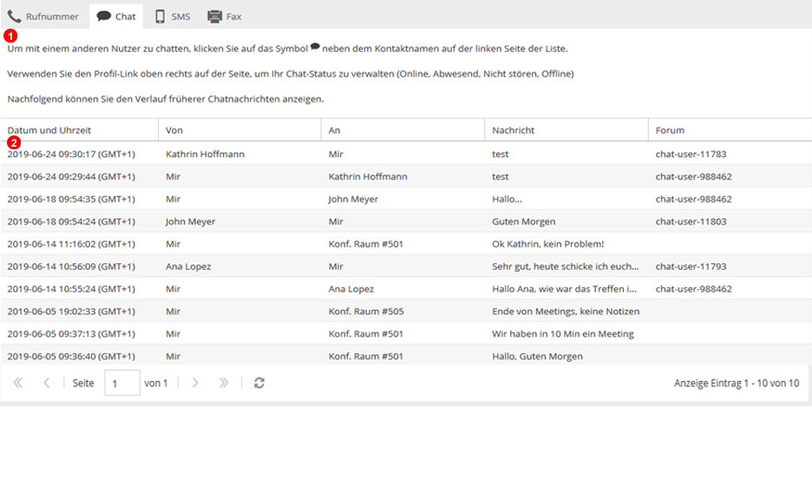This screenshot has height=500, width=812.
Task: Click the chat-user-11793 forum entry
Action: click(691, 266)
